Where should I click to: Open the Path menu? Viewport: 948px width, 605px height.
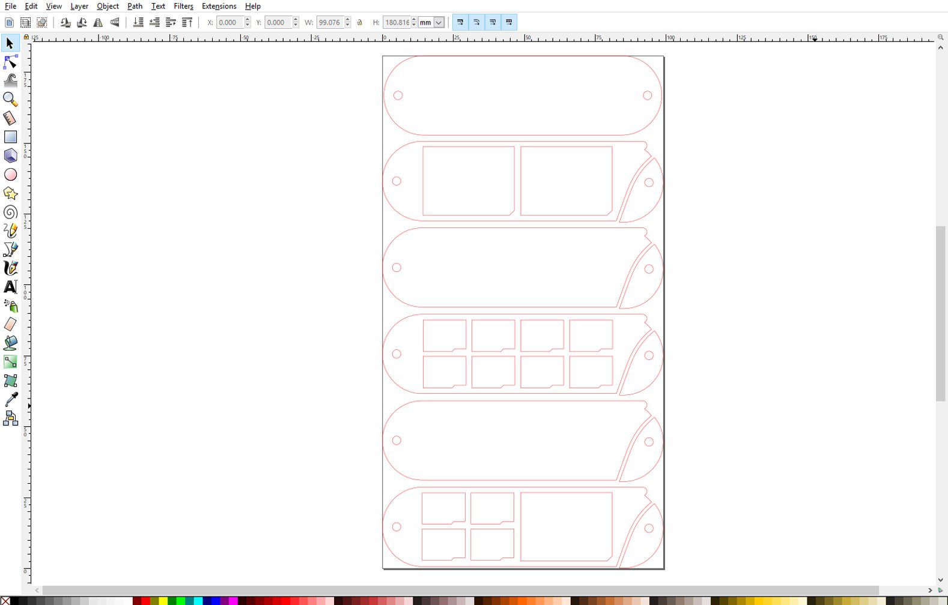pyautogui.click(x=135, y=6)
